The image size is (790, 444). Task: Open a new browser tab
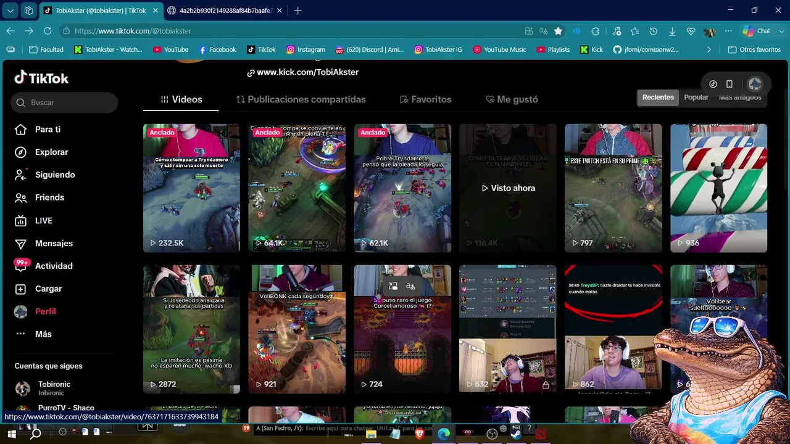[297, 10]
